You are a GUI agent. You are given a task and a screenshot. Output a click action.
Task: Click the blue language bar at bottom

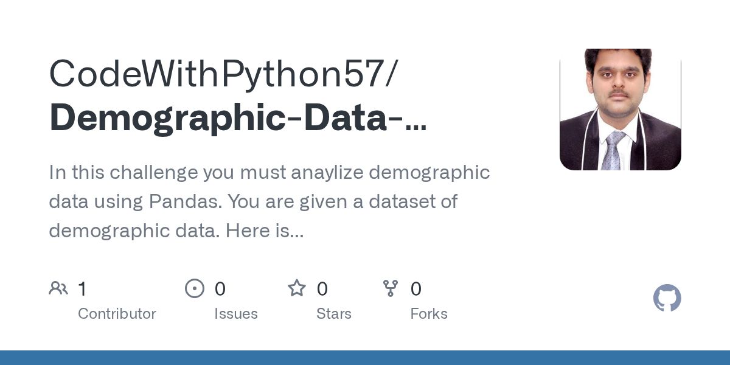(x=365, y=358)
